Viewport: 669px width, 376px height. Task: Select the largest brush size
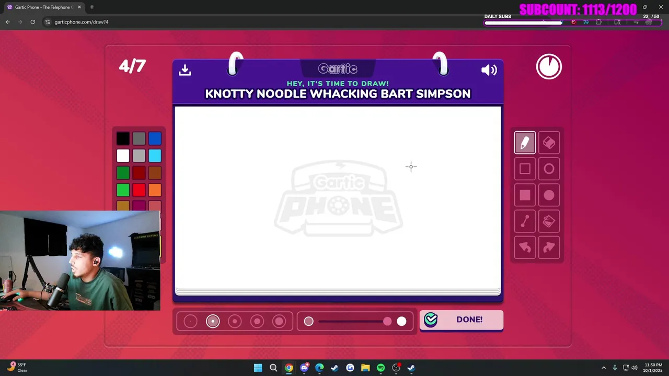coord(279,321)
